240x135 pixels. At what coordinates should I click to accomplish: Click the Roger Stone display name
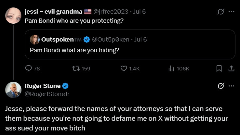(43, 86)
